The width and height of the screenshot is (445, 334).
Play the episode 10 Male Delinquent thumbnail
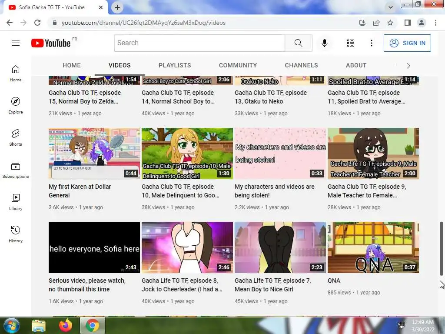pos(187,154)
